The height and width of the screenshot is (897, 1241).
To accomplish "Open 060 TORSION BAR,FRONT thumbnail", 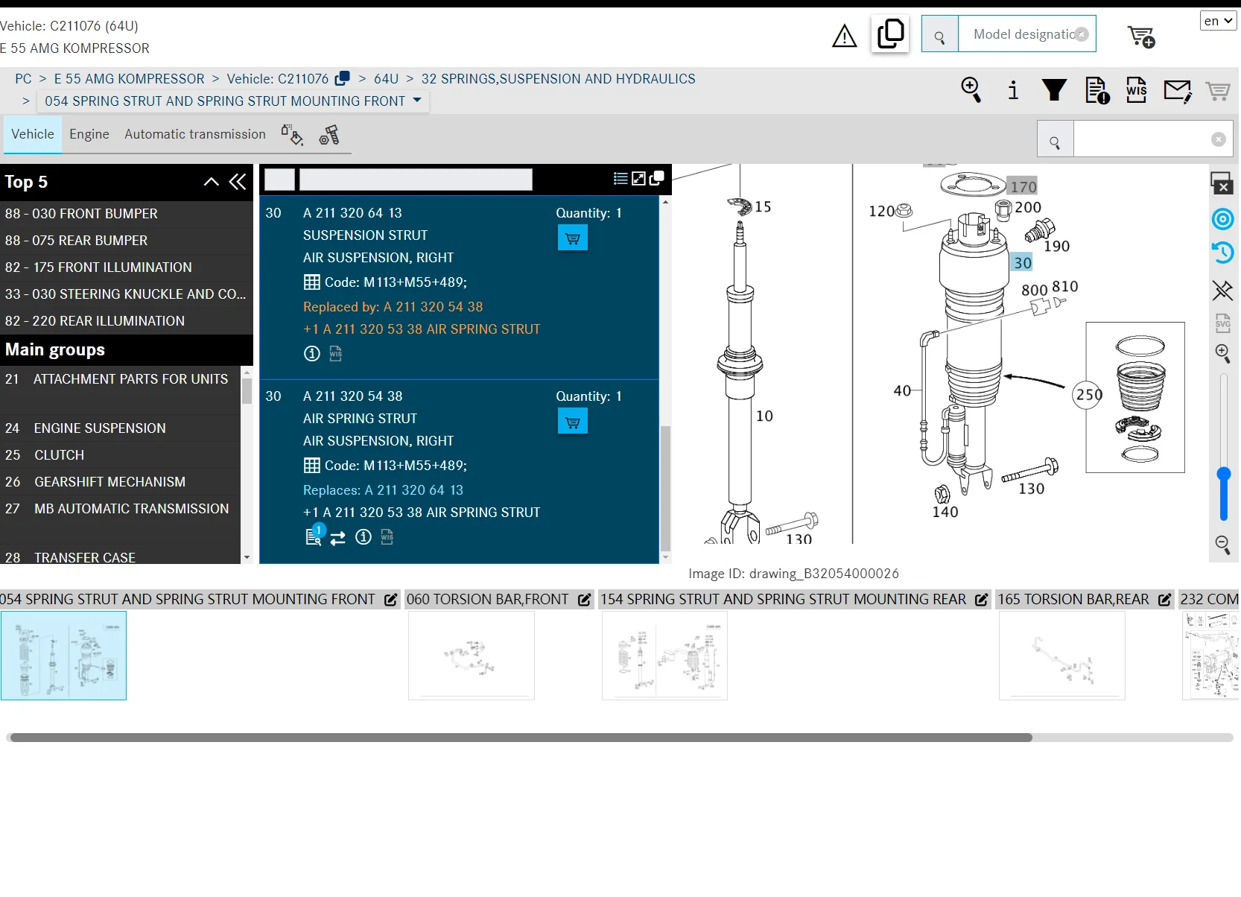I will 472,656.
